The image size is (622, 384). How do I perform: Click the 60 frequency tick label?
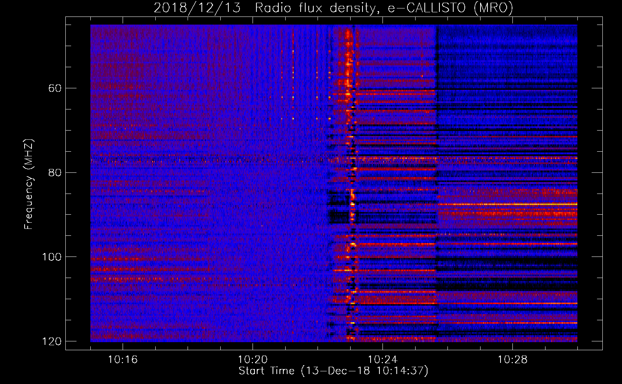55,88
